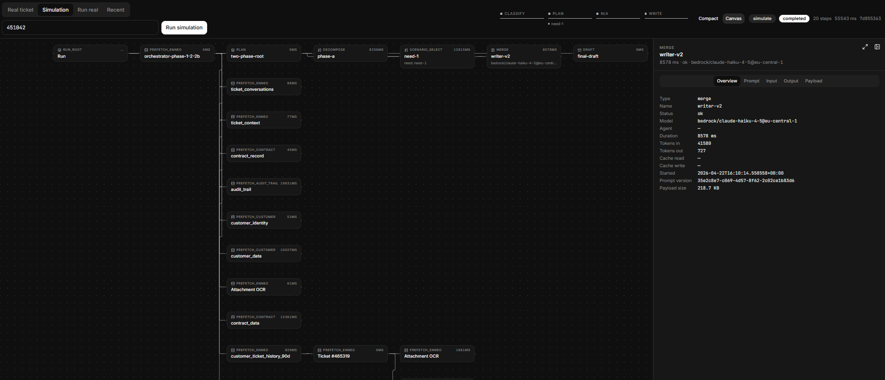Screen dimensions: 885x380
Task: Select the two-phase-root node
Action: [x=264, y=53]
